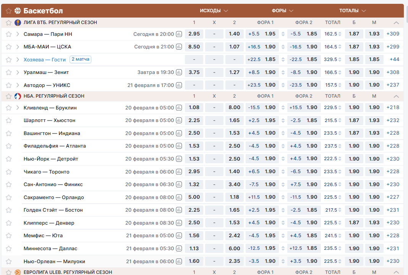408x275 pixels.
Task: Favorite the МБА-МАИ — ЦСКА match star
Action: click(x=9, y=47)
